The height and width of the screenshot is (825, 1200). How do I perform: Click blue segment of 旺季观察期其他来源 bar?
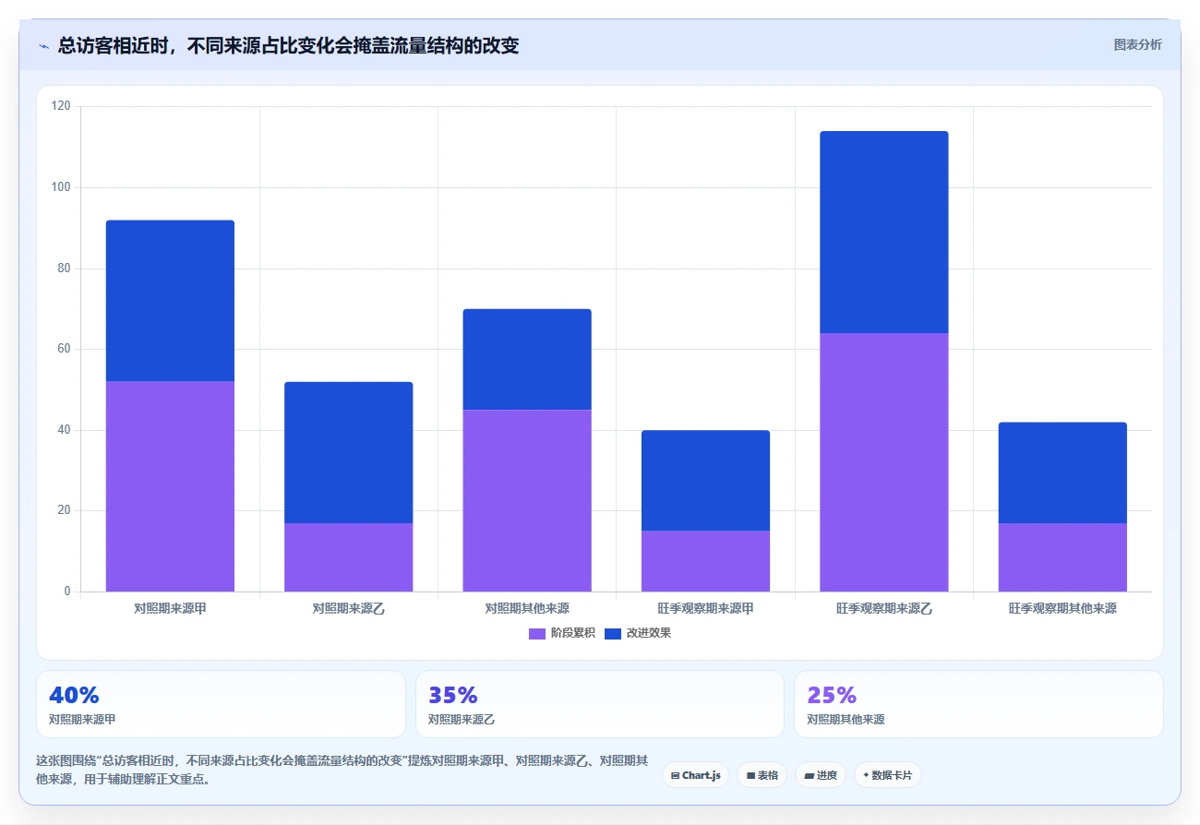pyautogui.click(x=1062, y=472)
